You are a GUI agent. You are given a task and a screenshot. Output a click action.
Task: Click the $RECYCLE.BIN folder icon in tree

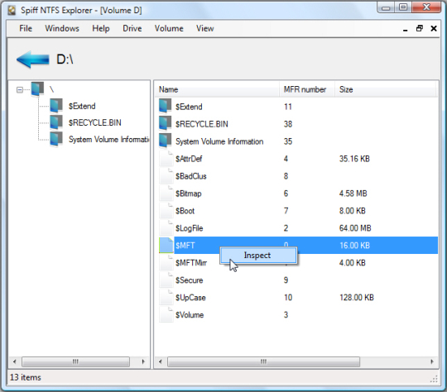[56, 122]
